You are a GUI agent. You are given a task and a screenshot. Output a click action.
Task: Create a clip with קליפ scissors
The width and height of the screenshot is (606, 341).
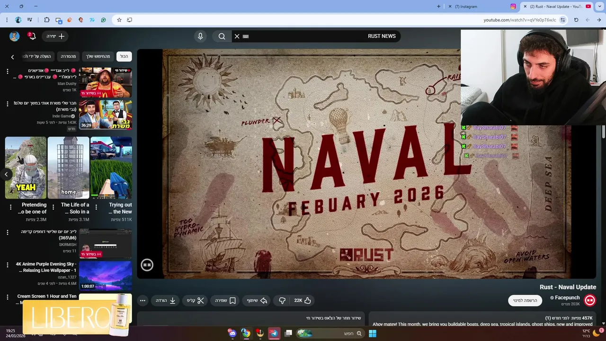pyautogui.click(x=195, y=300)
